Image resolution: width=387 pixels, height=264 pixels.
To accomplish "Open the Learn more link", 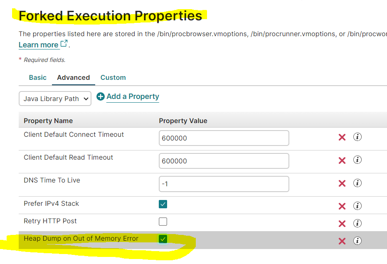I will 39,45.
